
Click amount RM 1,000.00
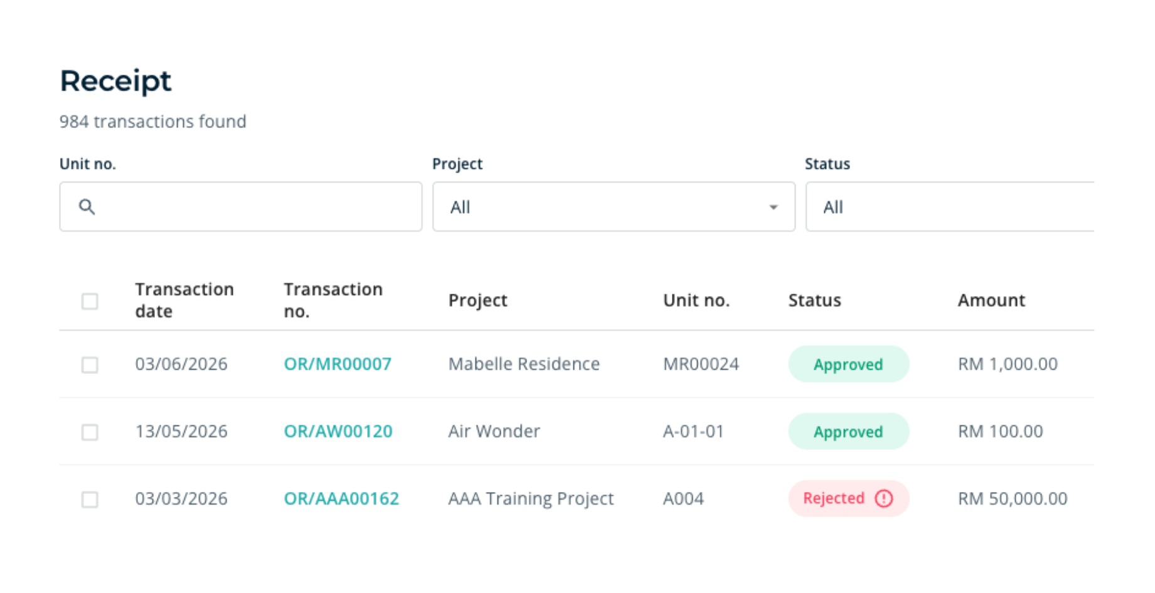1008,364
